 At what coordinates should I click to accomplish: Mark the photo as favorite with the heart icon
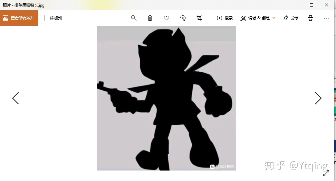click(x=167, y=18)
